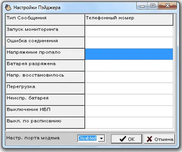Maximize the Настройки Пэйджера window

(153, 6)
